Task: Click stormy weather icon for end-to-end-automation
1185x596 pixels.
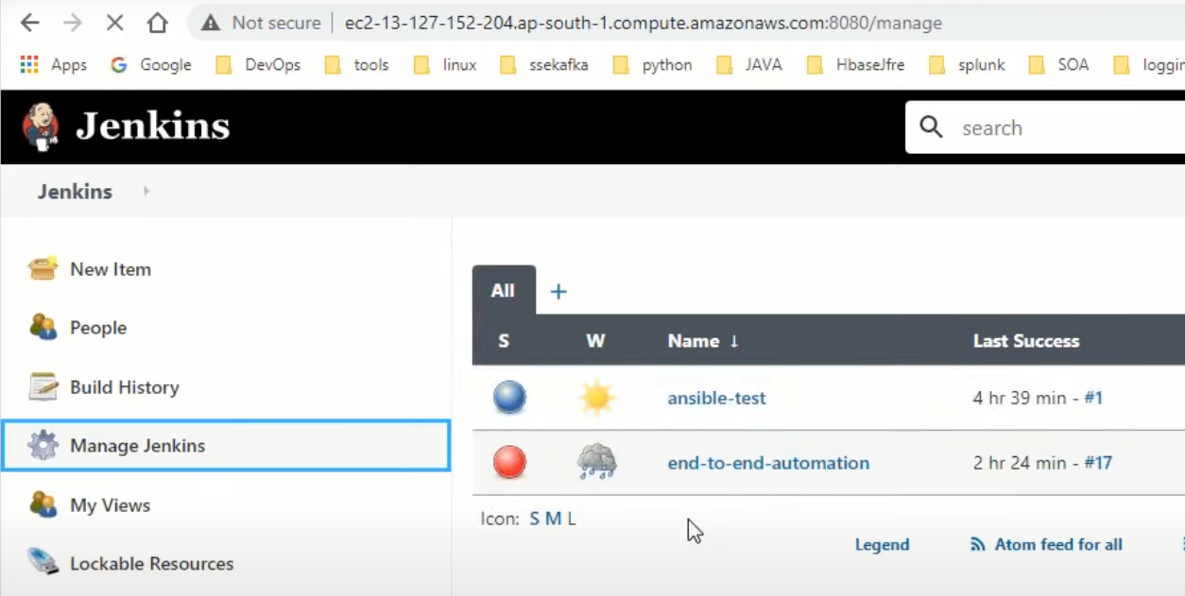Action: (597, 463)
